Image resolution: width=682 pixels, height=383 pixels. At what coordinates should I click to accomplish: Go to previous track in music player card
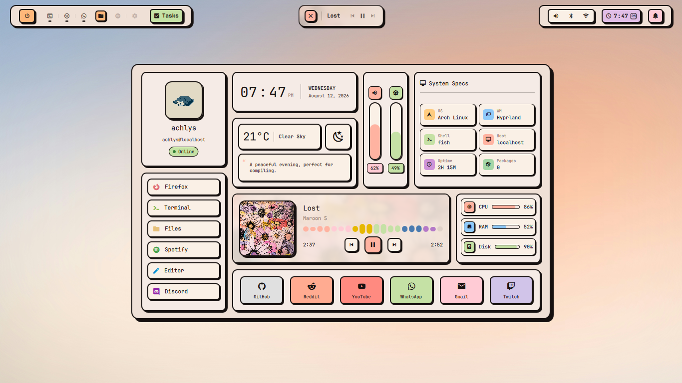coord(351,245)
